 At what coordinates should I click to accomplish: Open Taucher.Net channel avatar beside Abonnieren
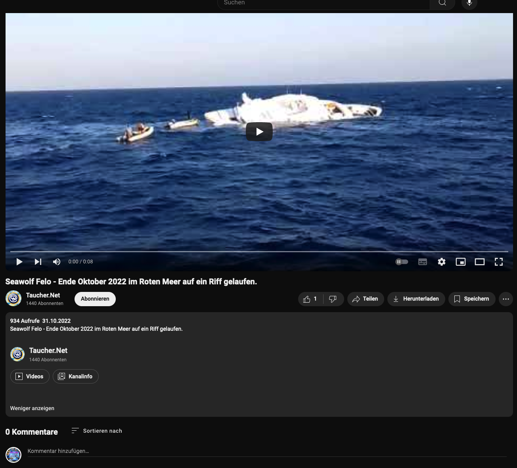[x=13, y=298]
